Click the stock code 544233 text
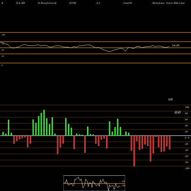 pyautogui.click(x=128, y=3)
